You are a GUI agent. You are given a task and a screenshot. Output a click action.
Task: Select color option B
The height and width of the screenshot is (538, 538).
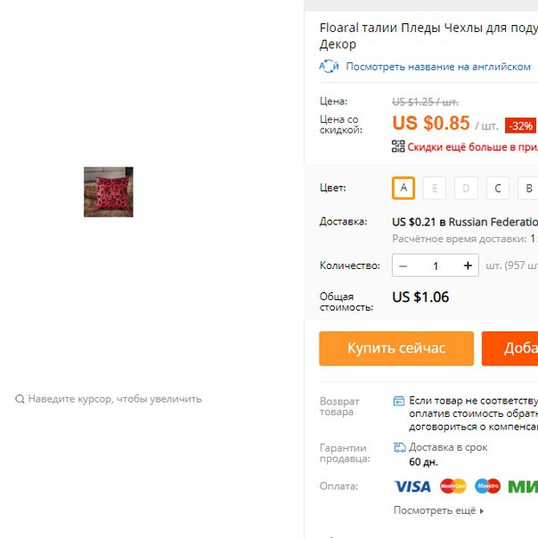[x=527, y=188]
